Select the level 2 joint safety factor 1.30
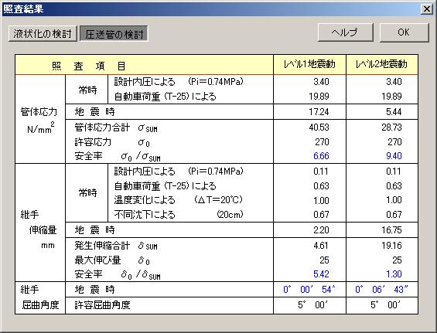The height and width of the screenshot is (333, 437). [x=394, y=274]
